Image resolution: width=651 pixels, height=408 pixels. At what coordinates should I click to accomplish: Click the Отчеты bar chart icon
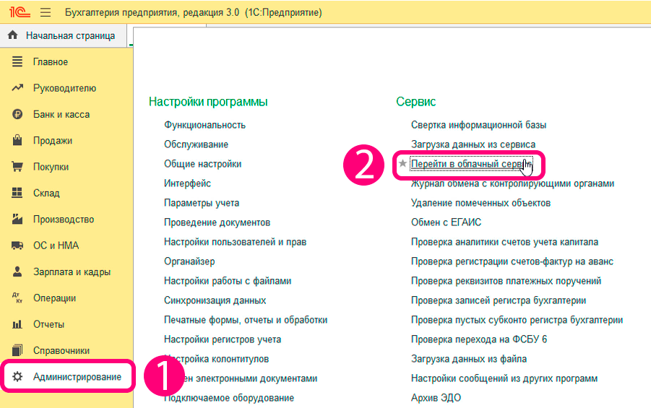[17, 324]
